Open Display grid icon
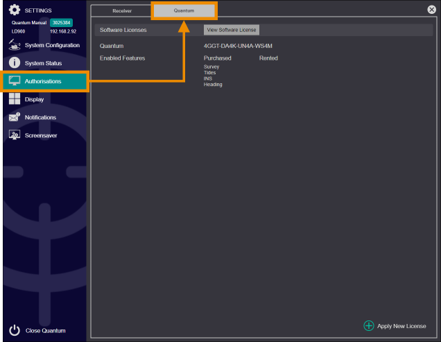Image resolution: width=441 pixels, height=342 pixels. (x=15, y=99)
